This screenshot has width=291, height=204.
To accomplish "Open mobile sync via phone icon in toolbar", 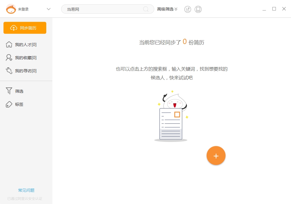I will [198, 9].
